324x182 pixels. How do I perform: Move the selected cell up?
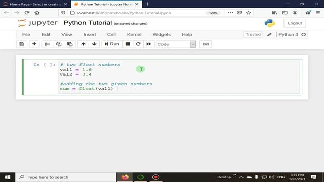pyautogui.click(x=83, y=44)
